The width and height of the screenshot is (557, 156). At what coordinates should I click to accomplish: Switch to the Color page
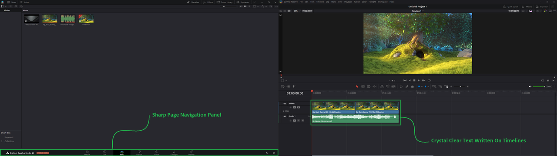(x=157, y=153)
